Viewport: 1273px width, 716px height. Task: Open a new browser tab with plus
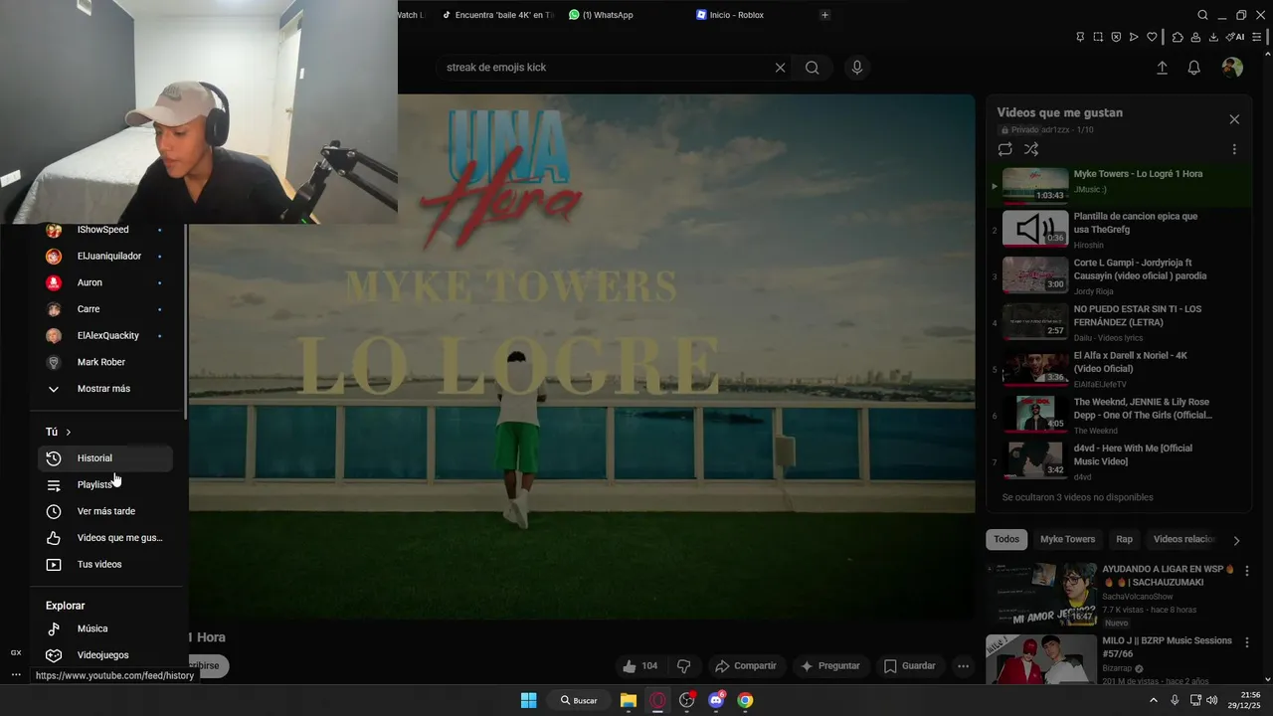click(x=824, y=15)
